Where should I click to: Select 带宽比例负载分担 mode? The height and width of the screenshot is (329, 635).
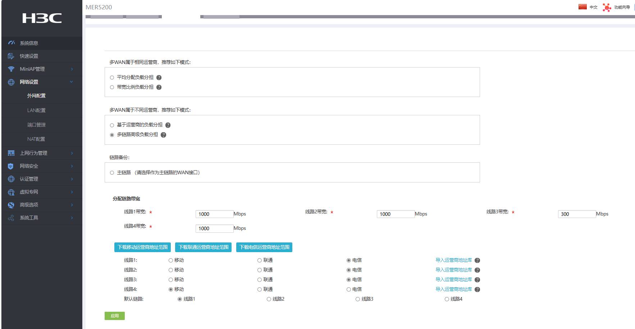(112, 87)
